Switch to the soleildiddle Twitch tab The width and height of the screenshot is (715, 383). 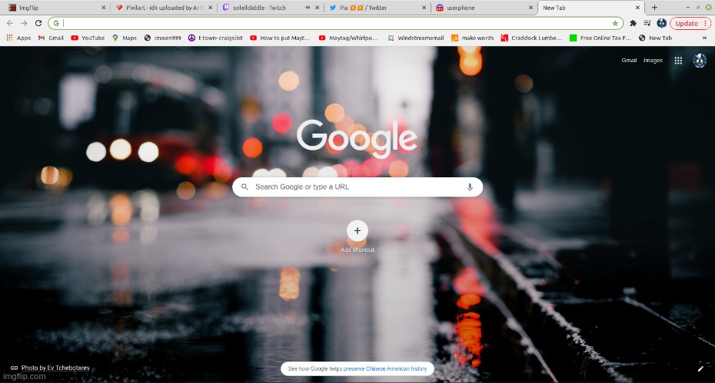270,8
